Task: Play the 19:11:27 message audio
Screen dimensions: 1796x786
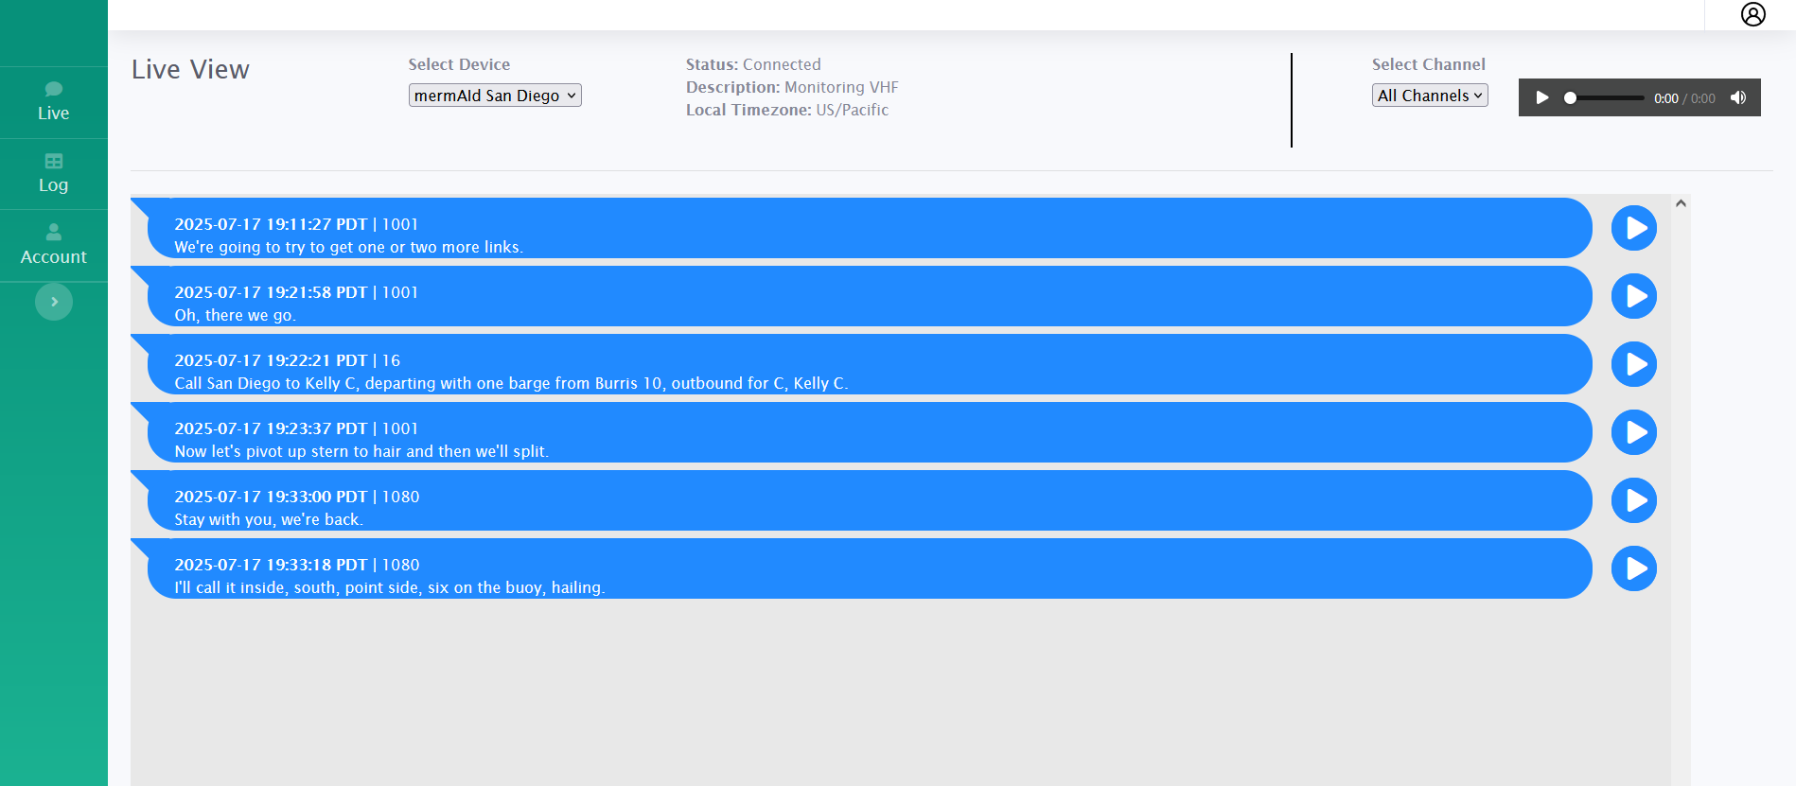Action: point(1633,228)
